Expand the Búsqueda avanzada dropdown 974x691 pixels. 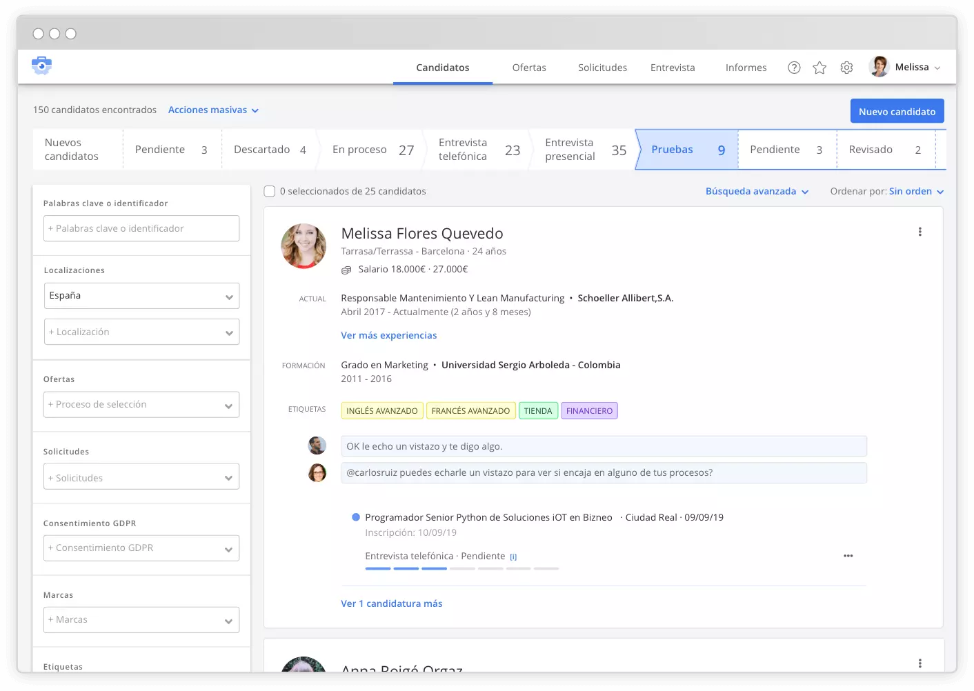pos(757,191)
